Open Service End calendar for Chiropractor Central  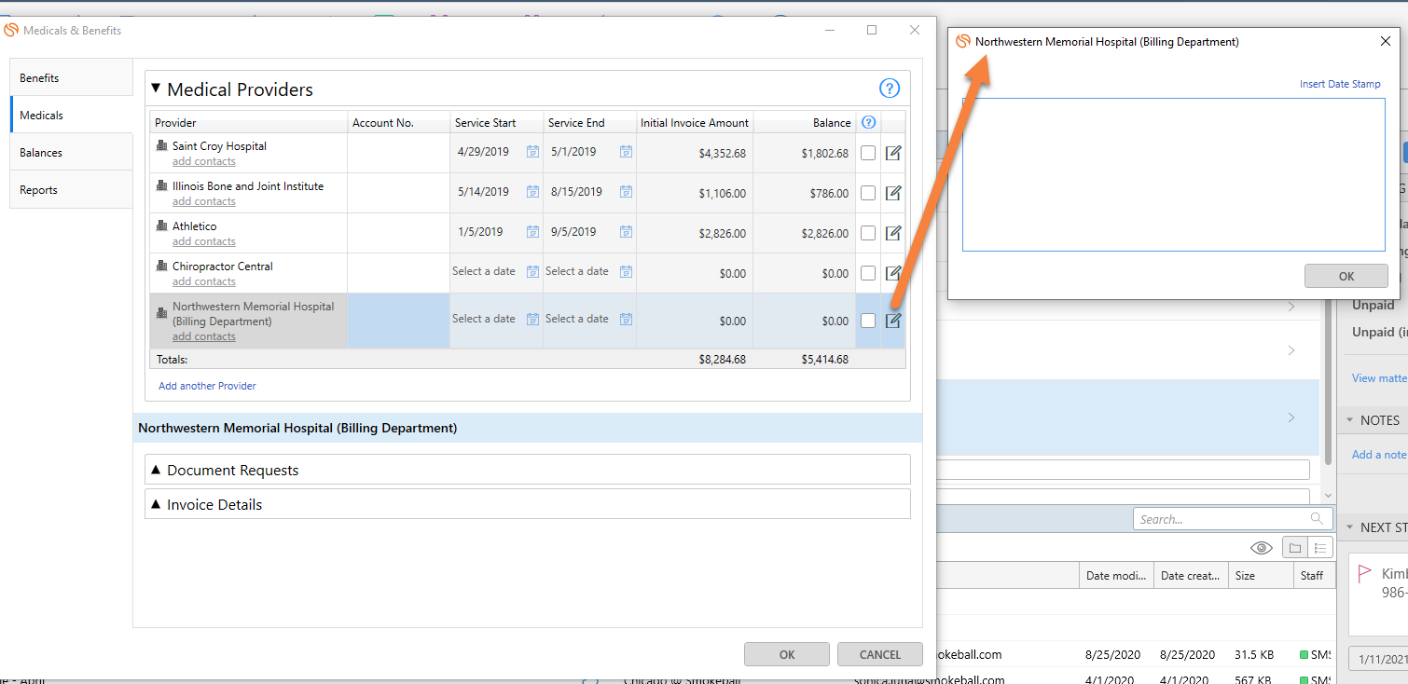626,272
